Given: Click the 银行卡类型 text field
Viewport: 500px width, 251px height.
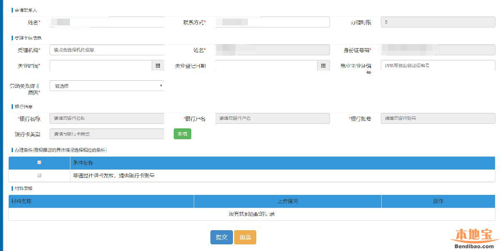Looking at the screenshot, I should pos(107,134).
